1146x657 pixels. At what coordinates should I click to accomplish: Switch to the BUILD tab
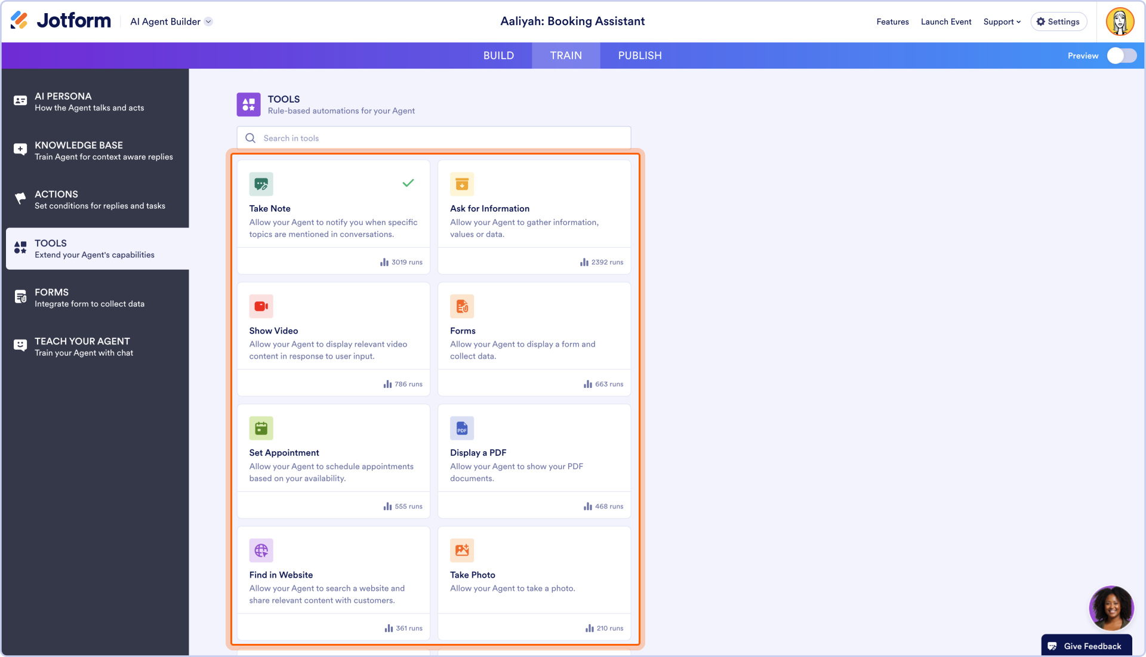click(498, 55)
